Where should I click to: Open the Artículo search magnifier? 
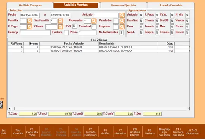(122, 15)
